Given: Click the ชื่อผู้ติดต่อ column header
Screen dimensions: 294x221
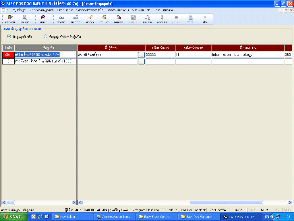Looking at the screenshot, I should [111, 48].
